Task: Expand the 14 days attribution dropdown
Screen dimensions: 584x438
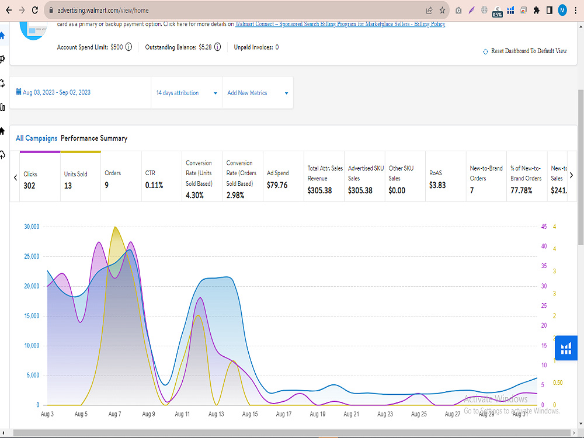Action: pyautogui.click(x=187, y=93)
